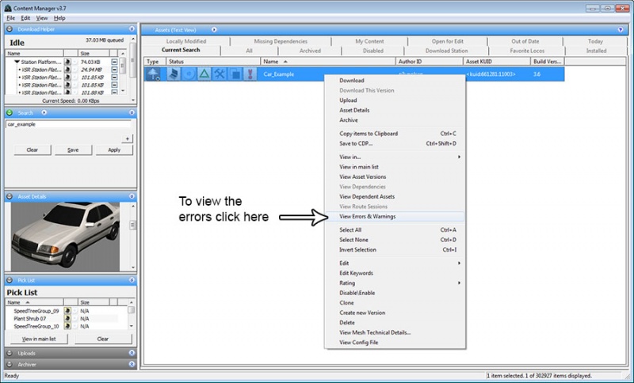Collapse the Station Platform download tree item

(17, 63)
